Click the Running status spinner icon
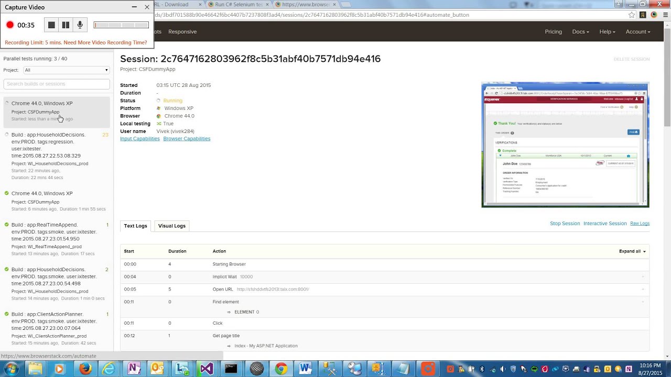 tap(159, 101)
